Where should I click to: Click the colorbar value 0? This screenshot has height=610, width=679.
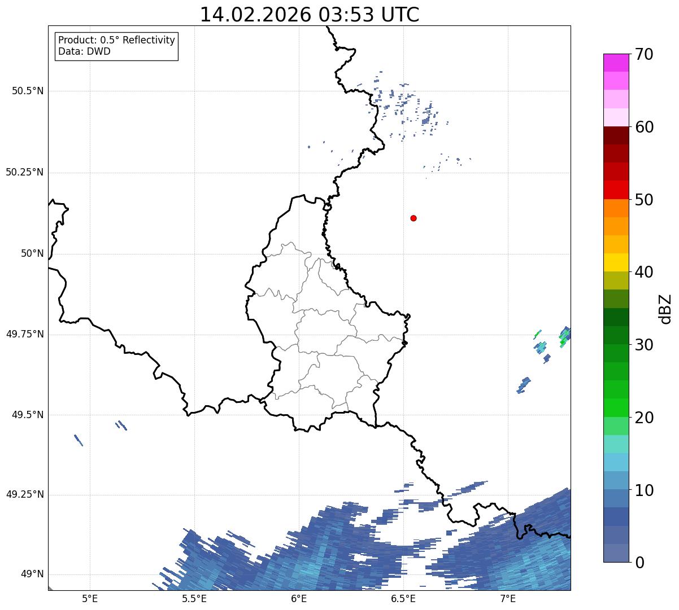pos(640,563)
